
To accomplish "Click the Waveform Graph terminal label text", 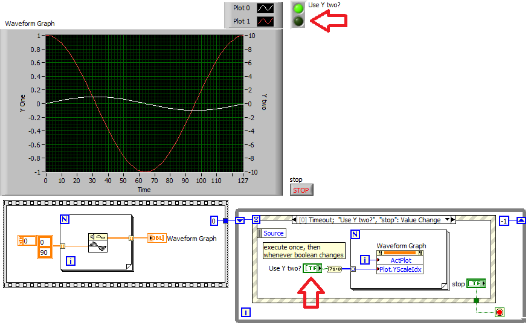I will pos(192,239).
